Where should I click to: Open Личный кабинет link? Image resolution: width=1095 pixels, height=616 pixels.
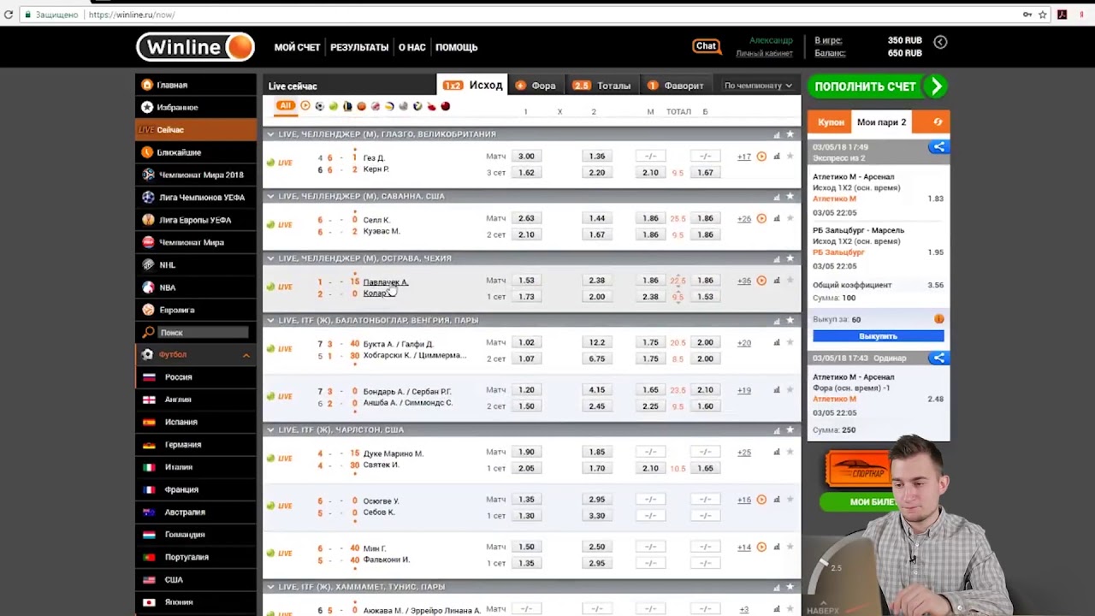point(764,53)
